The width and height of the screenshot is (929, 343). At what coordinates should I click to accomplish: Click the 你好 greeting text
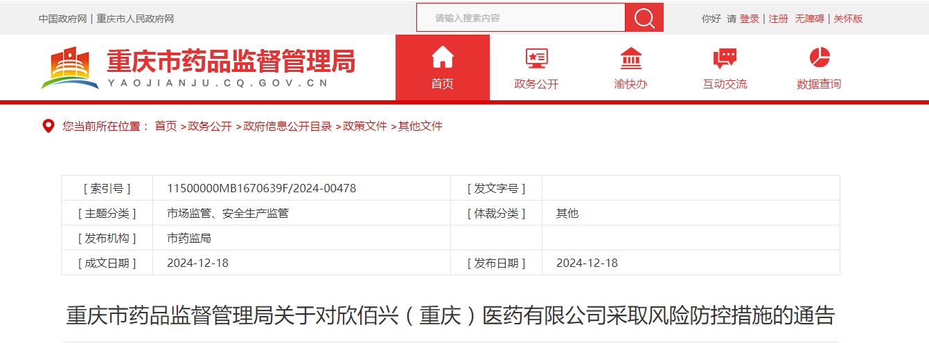711,19
